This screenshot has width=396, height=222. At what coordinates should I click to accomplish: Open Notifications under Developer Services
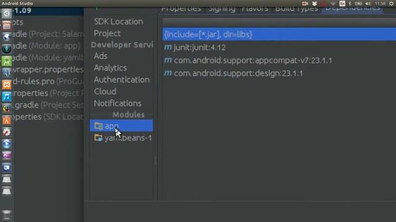(118, 103)
